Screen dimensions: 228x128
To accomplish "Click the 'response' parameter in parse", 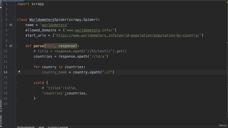I will pos(67,46).
